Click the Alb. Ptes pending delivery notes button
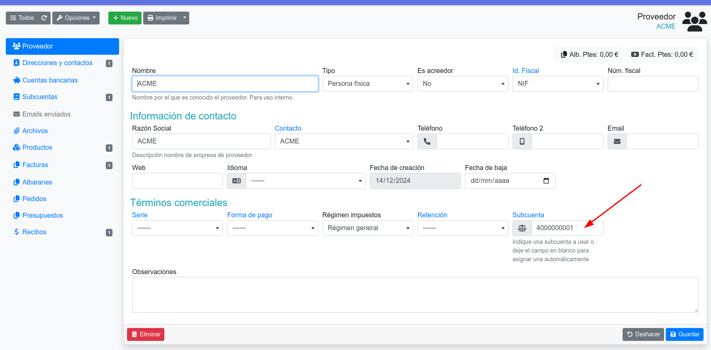The image size is (711, 350). 589,55
